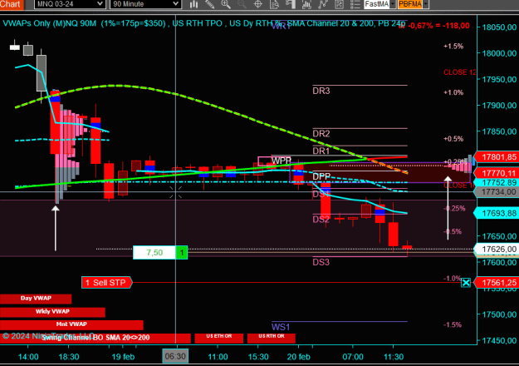Select the pencil drawing tools icon
Viewport: 519px width, 366px height.
209,4
